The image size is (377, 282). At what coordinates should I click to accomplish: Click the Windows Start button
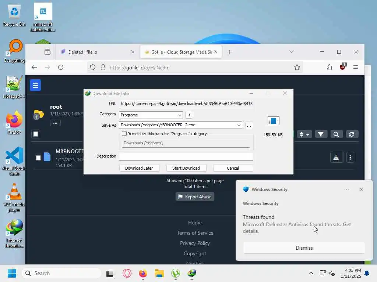(12, 273)
